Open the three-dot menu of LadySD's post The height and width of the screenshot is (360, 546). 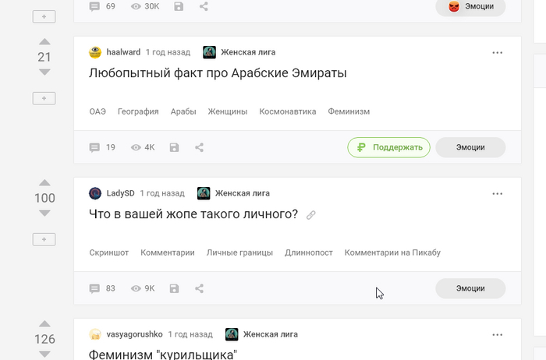click(498, 194)
